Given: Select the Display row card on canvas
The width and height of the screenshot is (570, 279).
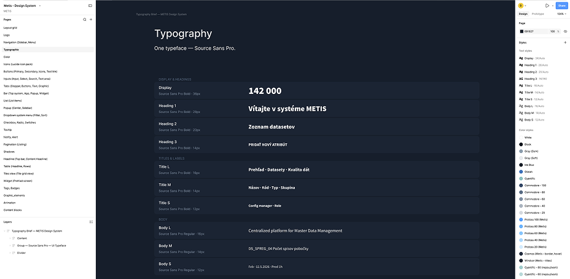Looking at the screenshot, I should coord(316,90).
